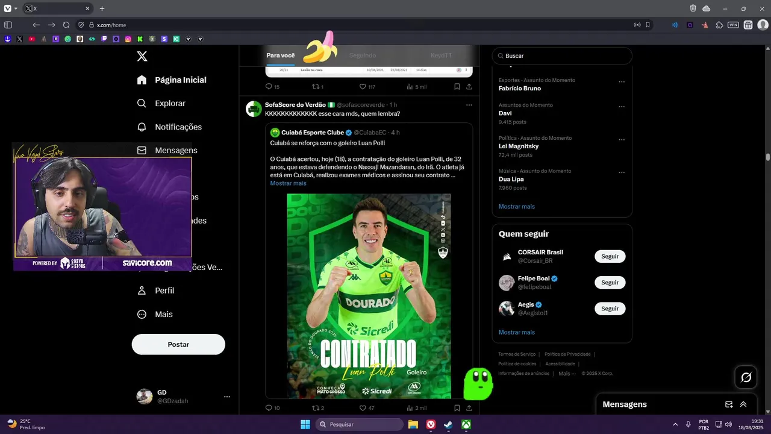Viewport: 771px width, 434px height.
Task: Open account options next to GD
Action: [227, 397]
